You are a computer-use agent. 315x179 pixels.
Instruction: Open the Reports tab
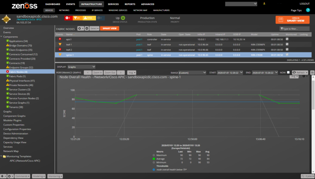click(130, 4)
